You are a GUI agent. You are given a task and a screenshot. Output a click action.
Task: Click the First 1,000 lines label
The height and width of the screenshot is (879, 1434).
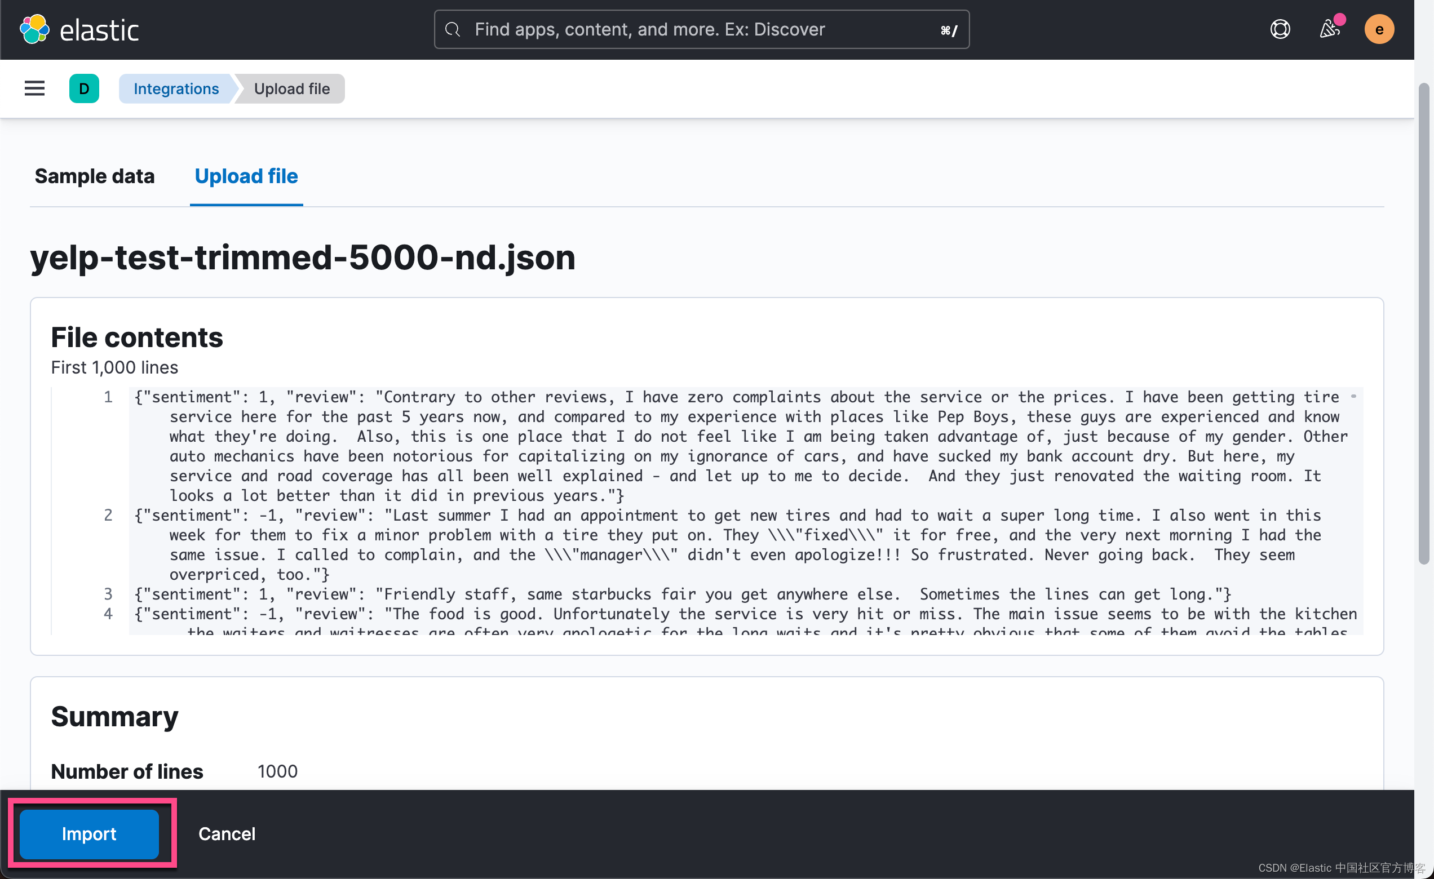pyautogui.click(x=114, y=367)
